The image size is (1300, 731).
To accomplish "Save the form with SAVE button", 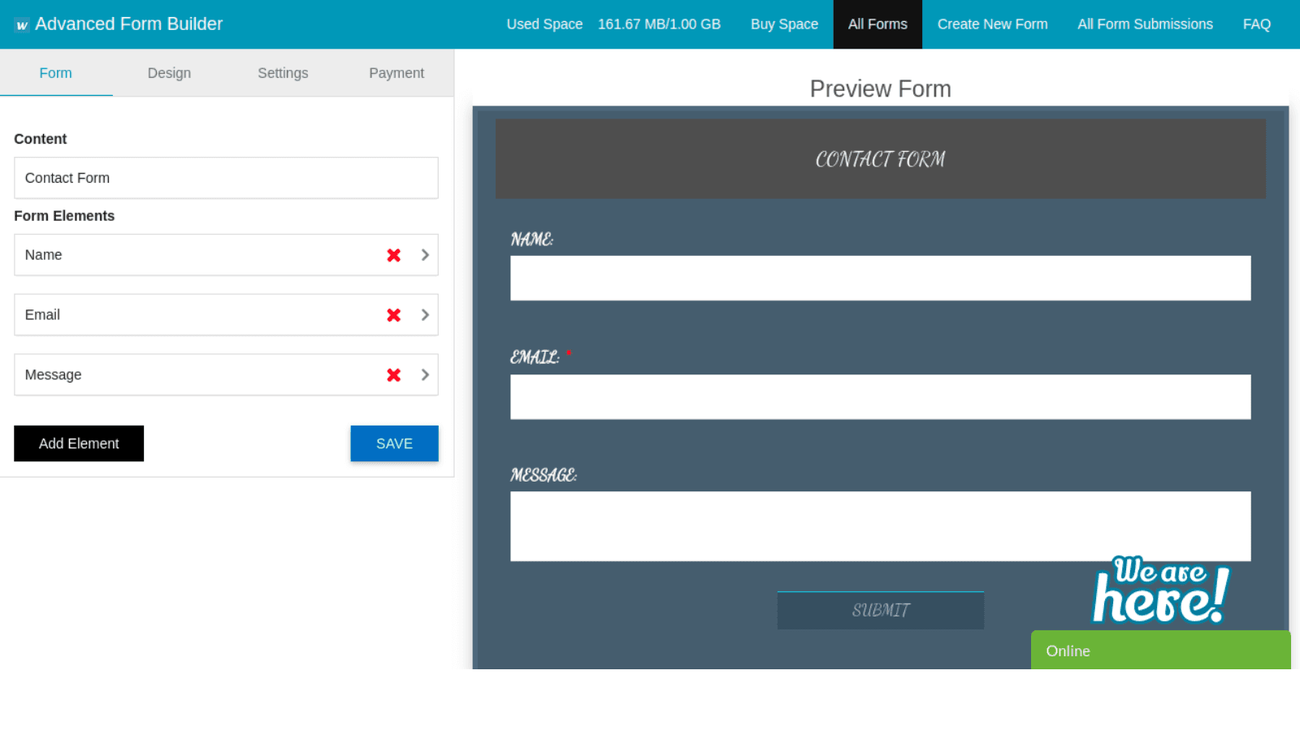I will (394, 443).
